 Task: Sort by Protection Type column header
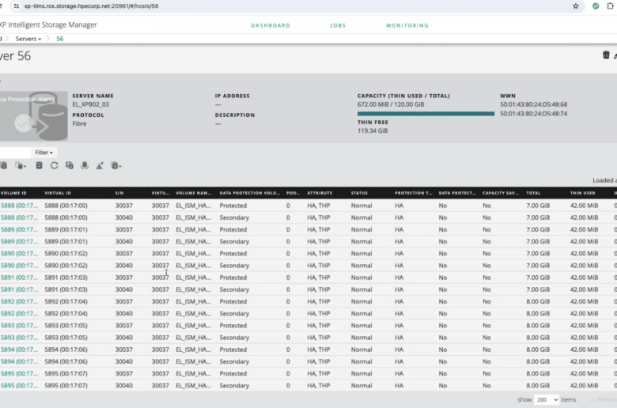413,193
